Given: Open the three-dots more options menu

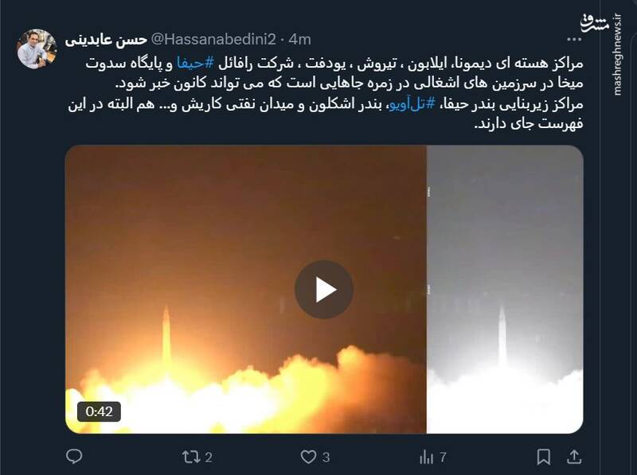Looking at the screenshot, I should [574, 39].
